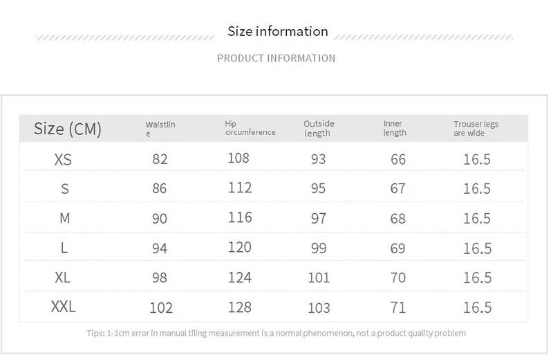Screen dimensions: 553x355
Task: Click the XXL size row label
Action: pos(63,306)
